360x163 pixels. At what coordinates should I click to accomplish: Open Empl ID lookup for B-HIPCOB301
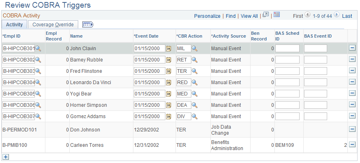(x=38, y=49)
